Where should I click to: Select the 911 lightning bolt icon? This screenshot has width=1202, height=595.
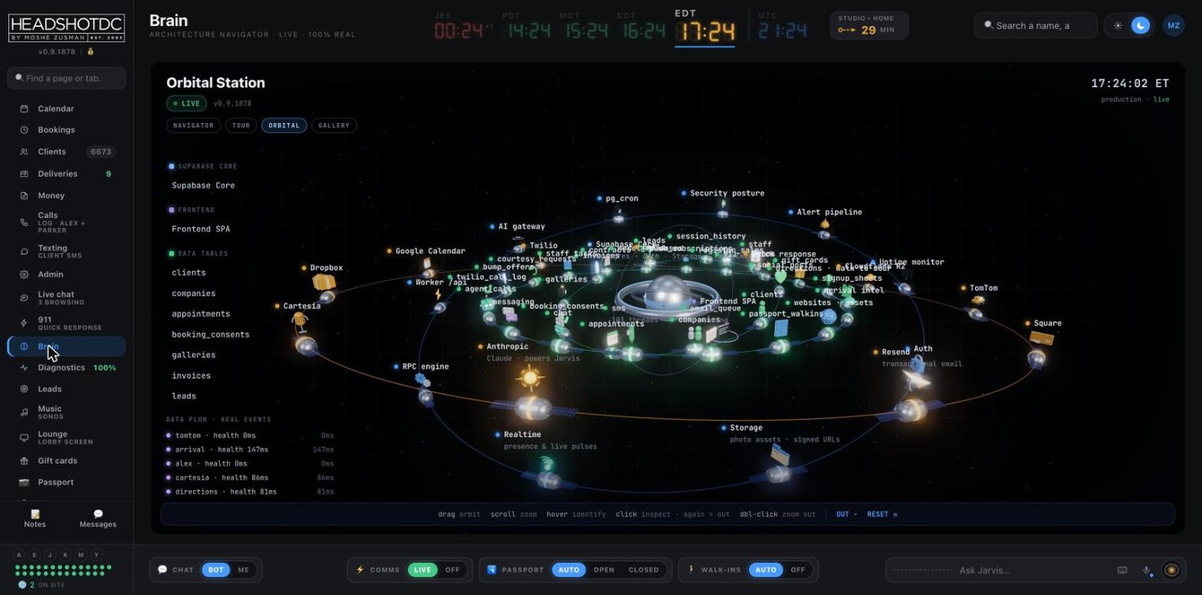(24, 323)
